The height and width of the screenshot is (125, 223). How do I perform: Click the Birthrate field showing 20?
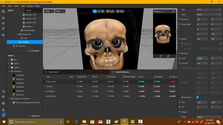pyautogui.click(x=202, y=19)
